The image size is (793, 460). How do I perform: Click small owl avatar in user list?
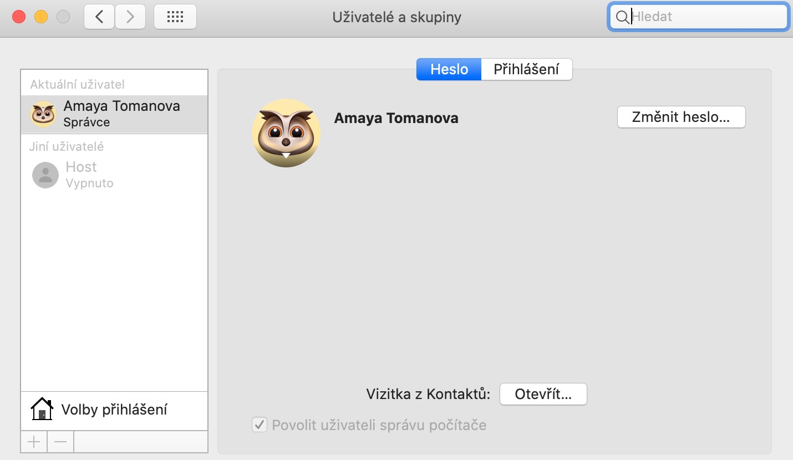[43, 114]
